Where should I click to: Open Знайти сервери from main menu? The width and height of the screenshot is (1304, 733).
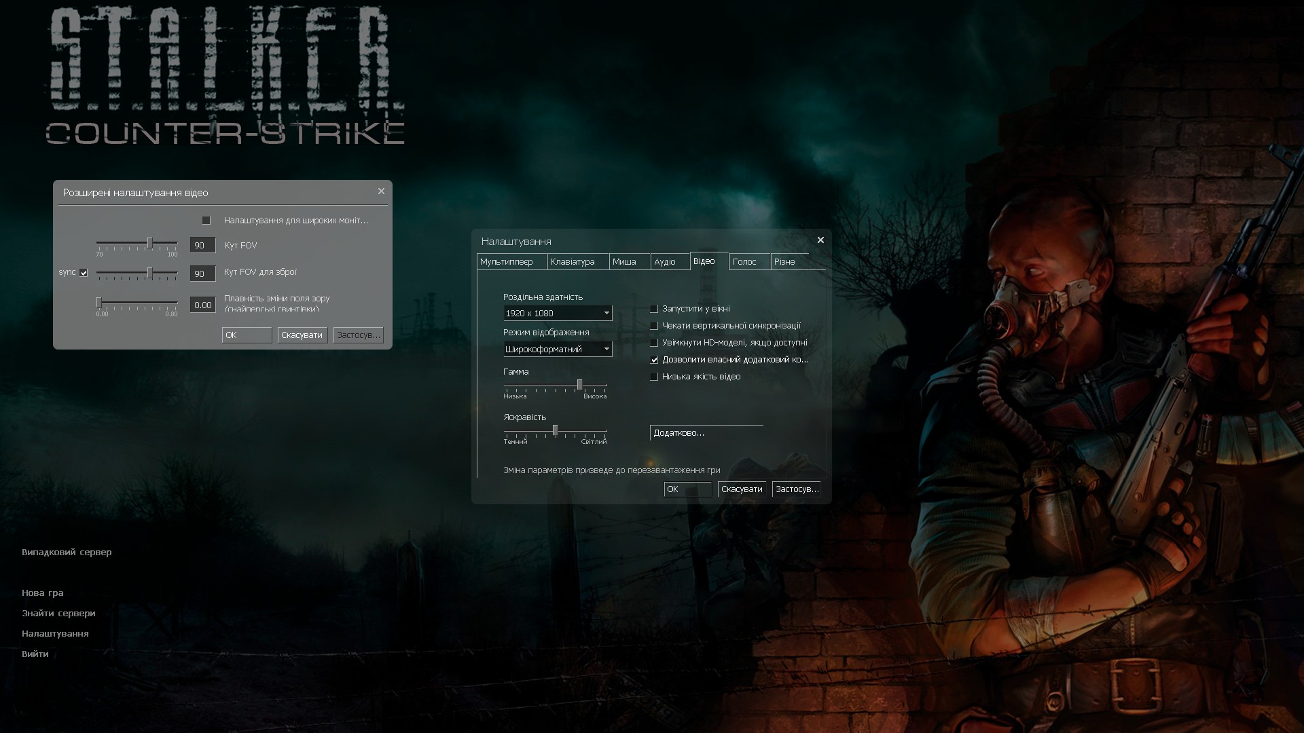pos(58,614)
